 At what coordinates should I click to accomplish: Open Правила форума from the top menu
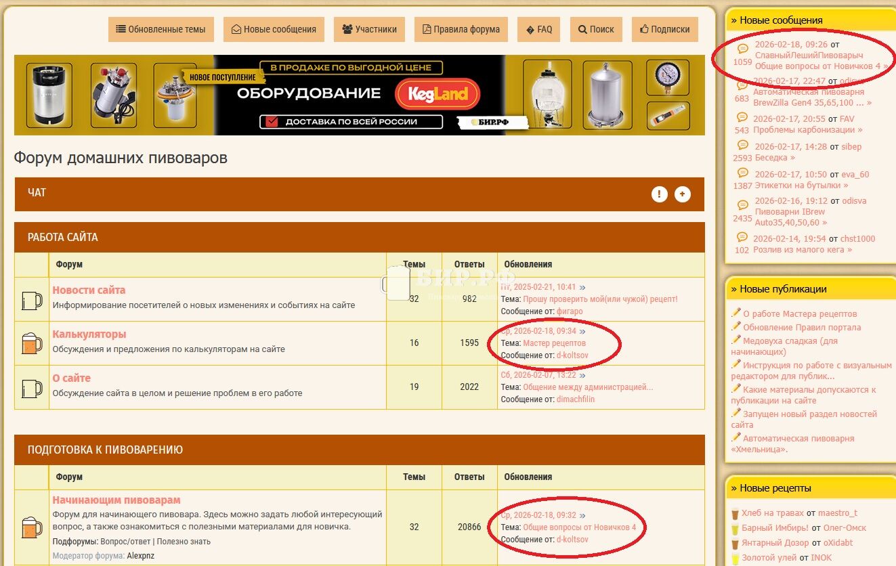pyautogui.click(x=461, y=29)
